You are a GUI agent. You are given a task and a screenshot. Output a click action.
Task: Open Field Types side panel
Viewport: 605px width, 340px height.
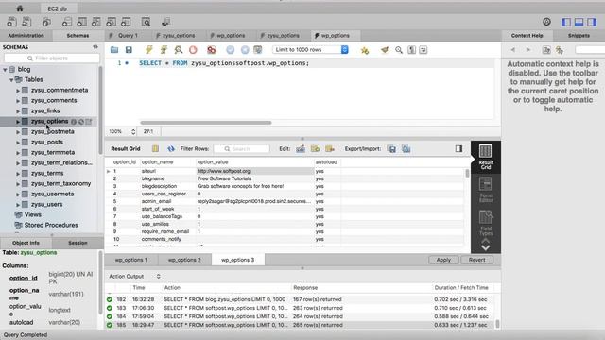(485, 223)
